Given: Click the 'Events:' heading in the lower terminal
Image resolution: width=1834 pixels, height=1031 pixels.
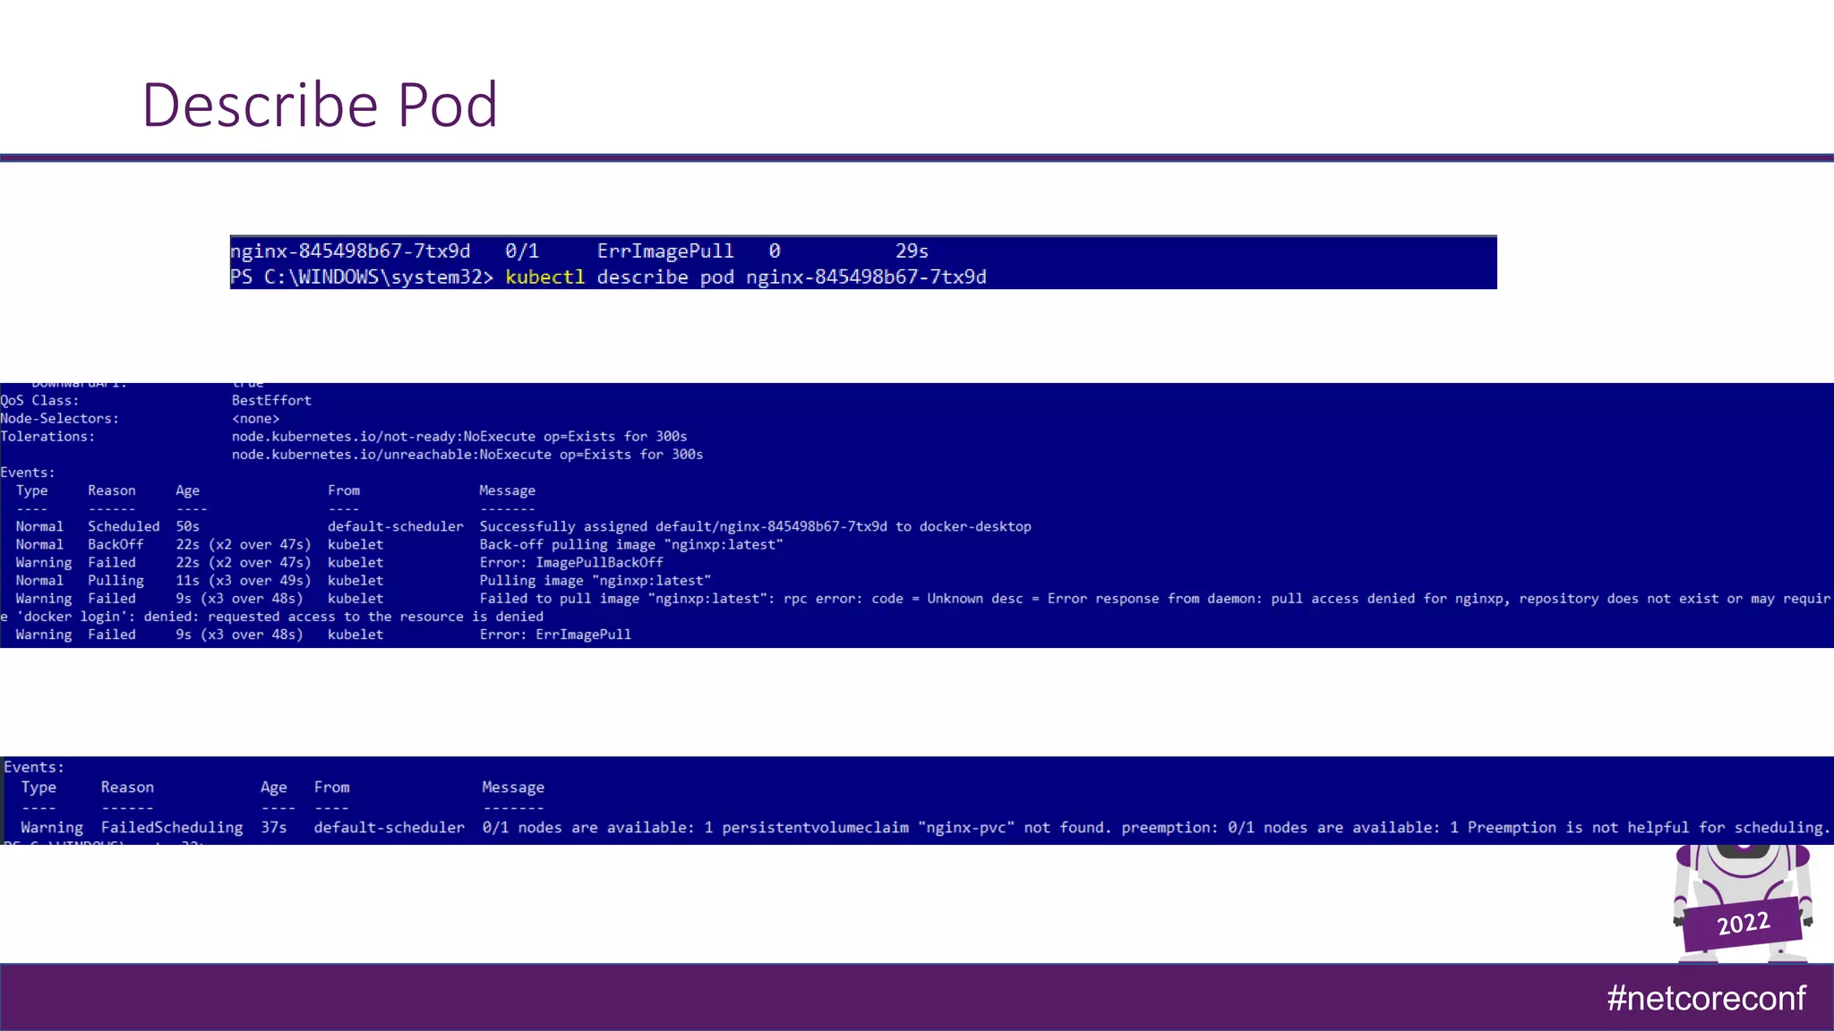Looking at the screenshot, I should pos(34,767).
